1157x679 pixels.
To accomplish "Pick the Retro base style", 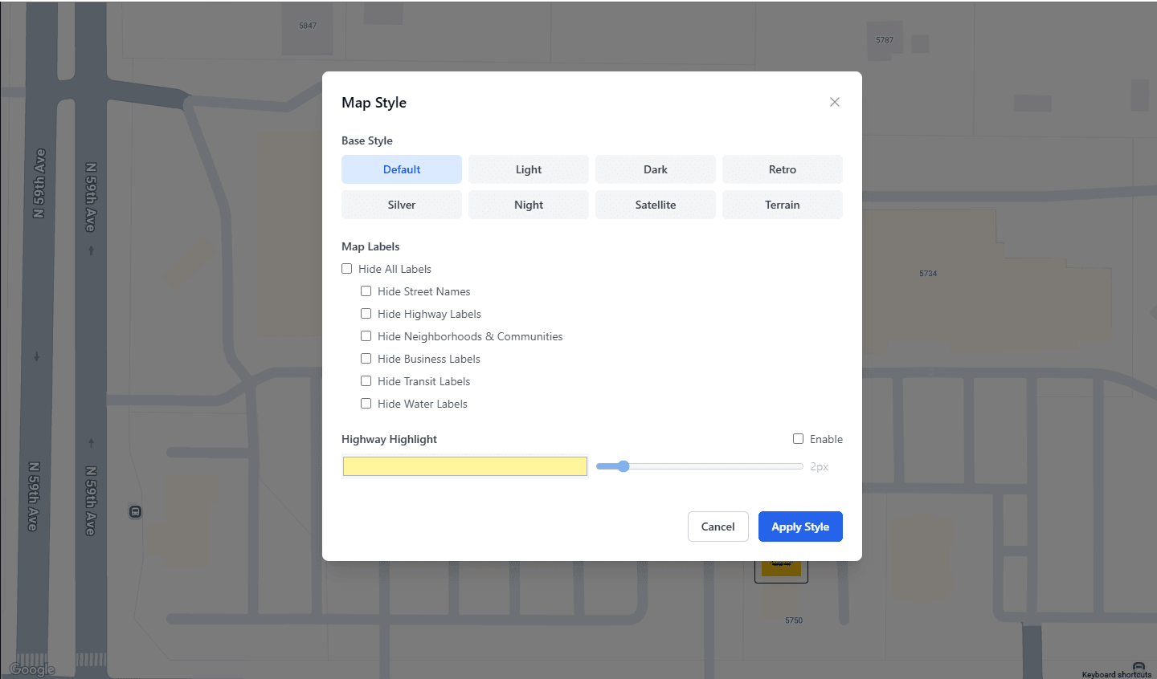I will pos(782,169).
